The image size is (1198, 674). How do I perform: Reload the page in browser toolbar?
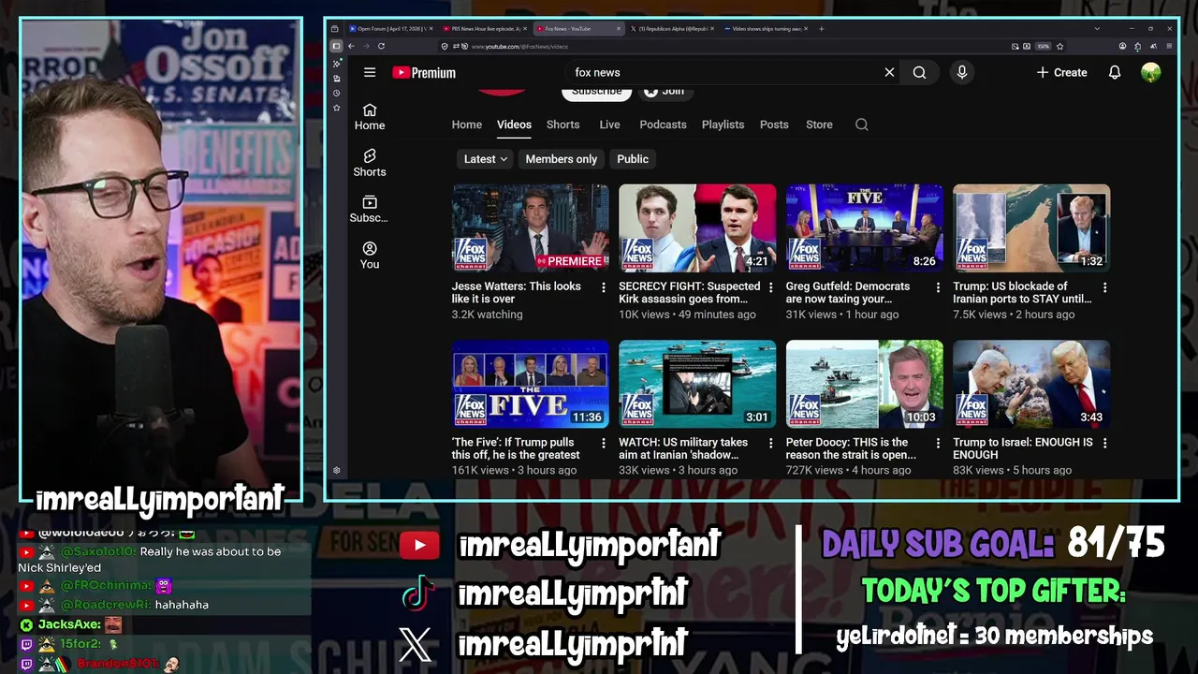[381, 46]
